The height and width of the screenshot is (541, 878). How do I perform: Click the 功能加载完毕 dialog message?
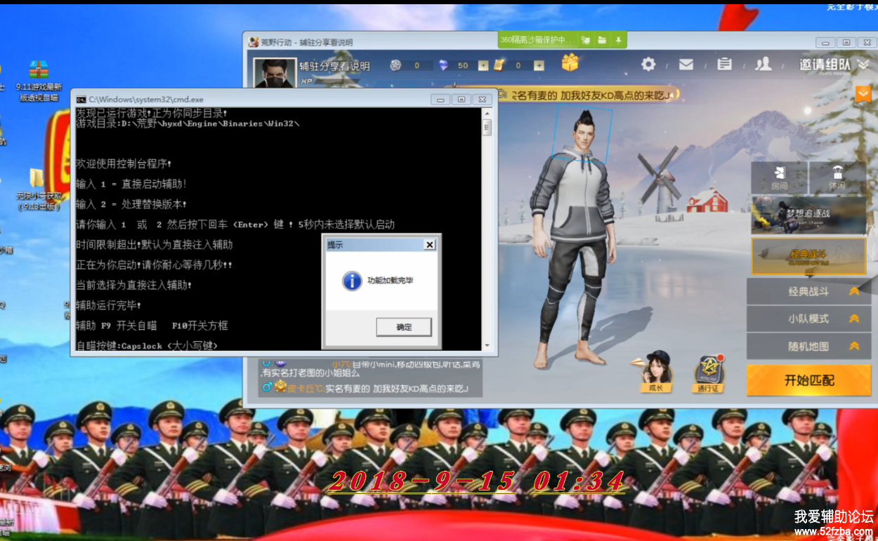point(391,281)
